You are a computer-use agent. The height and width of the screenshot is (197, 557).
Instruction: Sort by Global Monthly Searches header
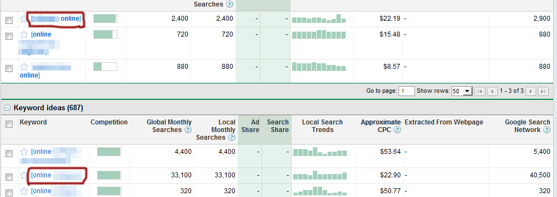(x=169, y=126)
